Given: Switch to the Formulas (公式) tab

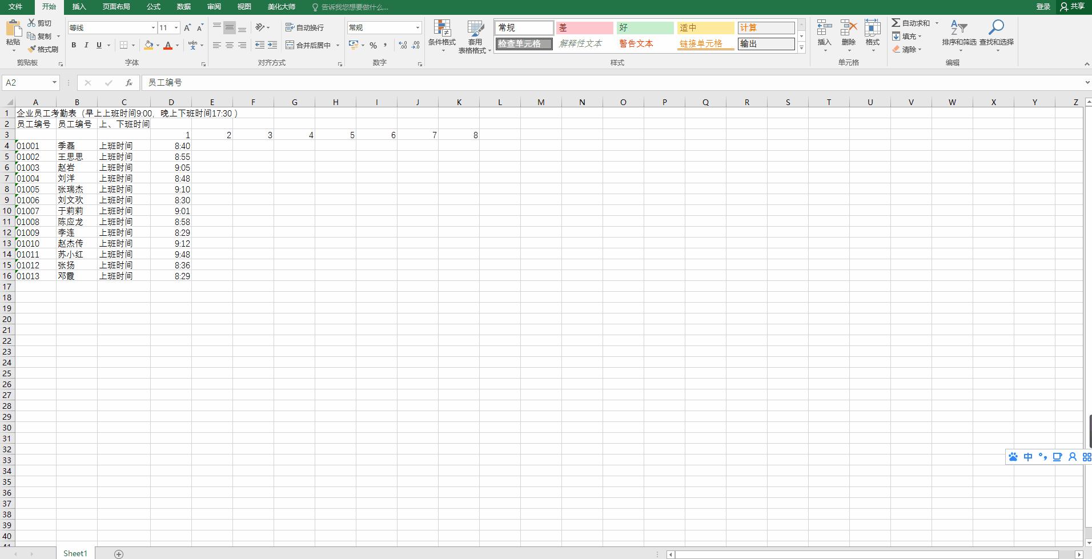Looking at the screenshot, I should click(154, 7).
